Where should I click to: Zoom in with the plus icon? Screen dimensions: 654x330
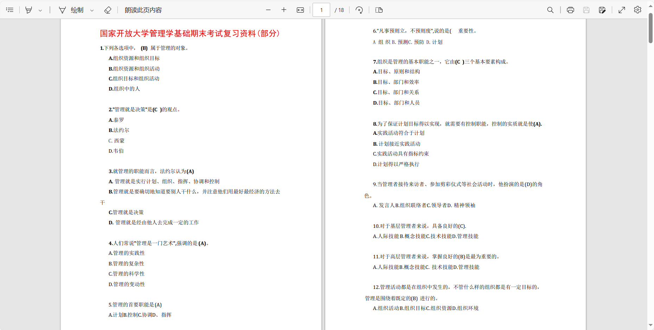tap(284, 10)
